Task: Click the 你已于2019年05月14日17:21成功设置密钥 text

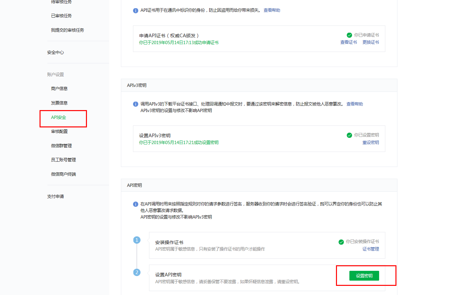Action: (179, 142)
